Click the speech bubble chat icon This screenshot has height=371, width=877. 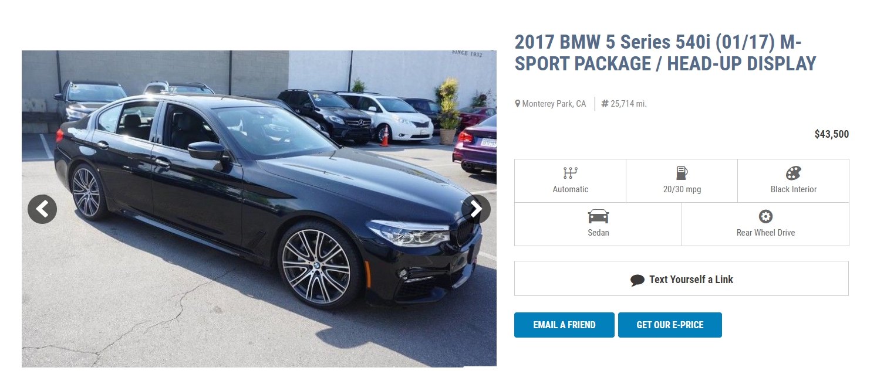coord(637,280)
